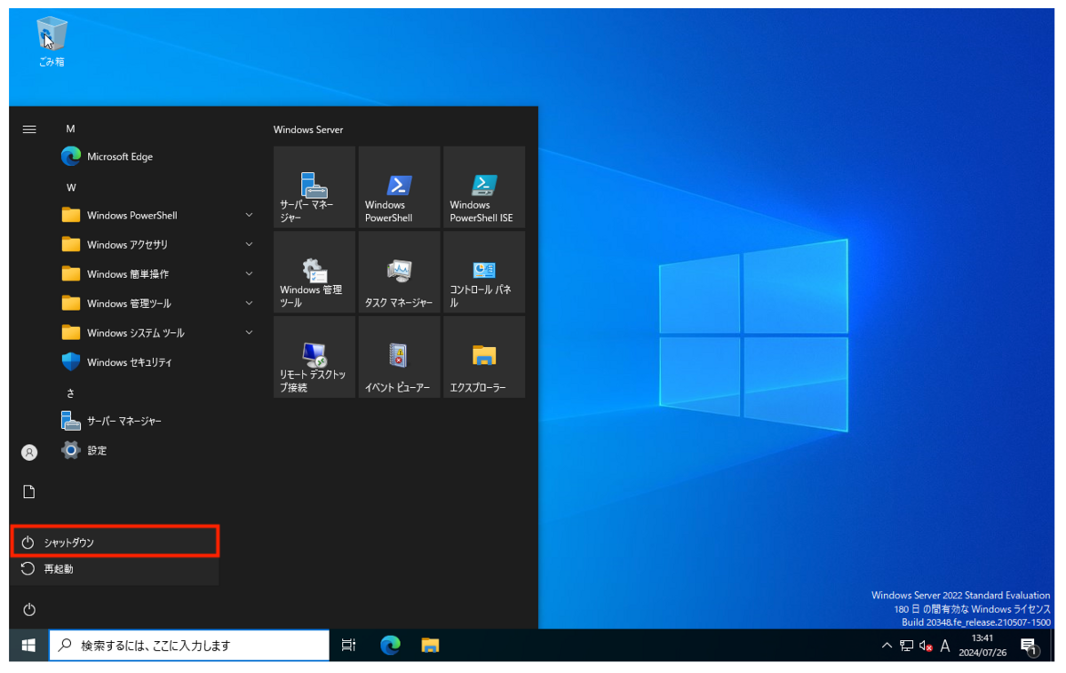Open the Windows 管理ツール tile
This screenshot has width=1066, height=673.
coord(314,272)
